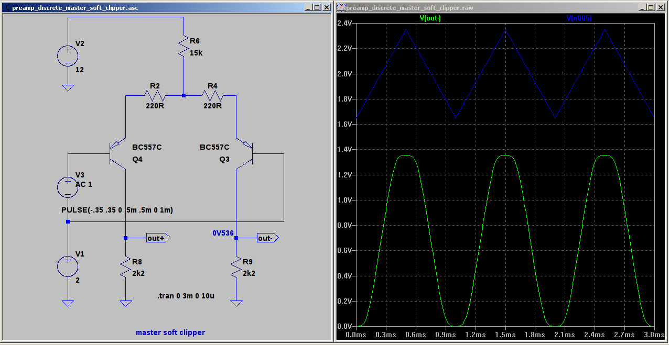Select the R9 resistor symbol
Viewport: 669px width, 345px height.
point(236,267)
